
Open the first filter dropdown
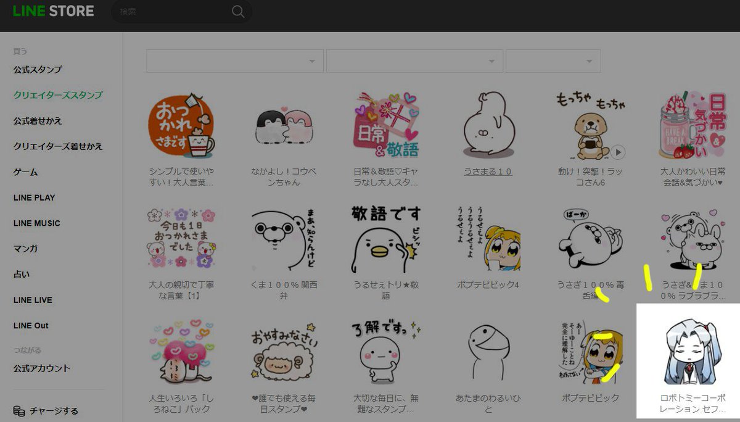235,61
